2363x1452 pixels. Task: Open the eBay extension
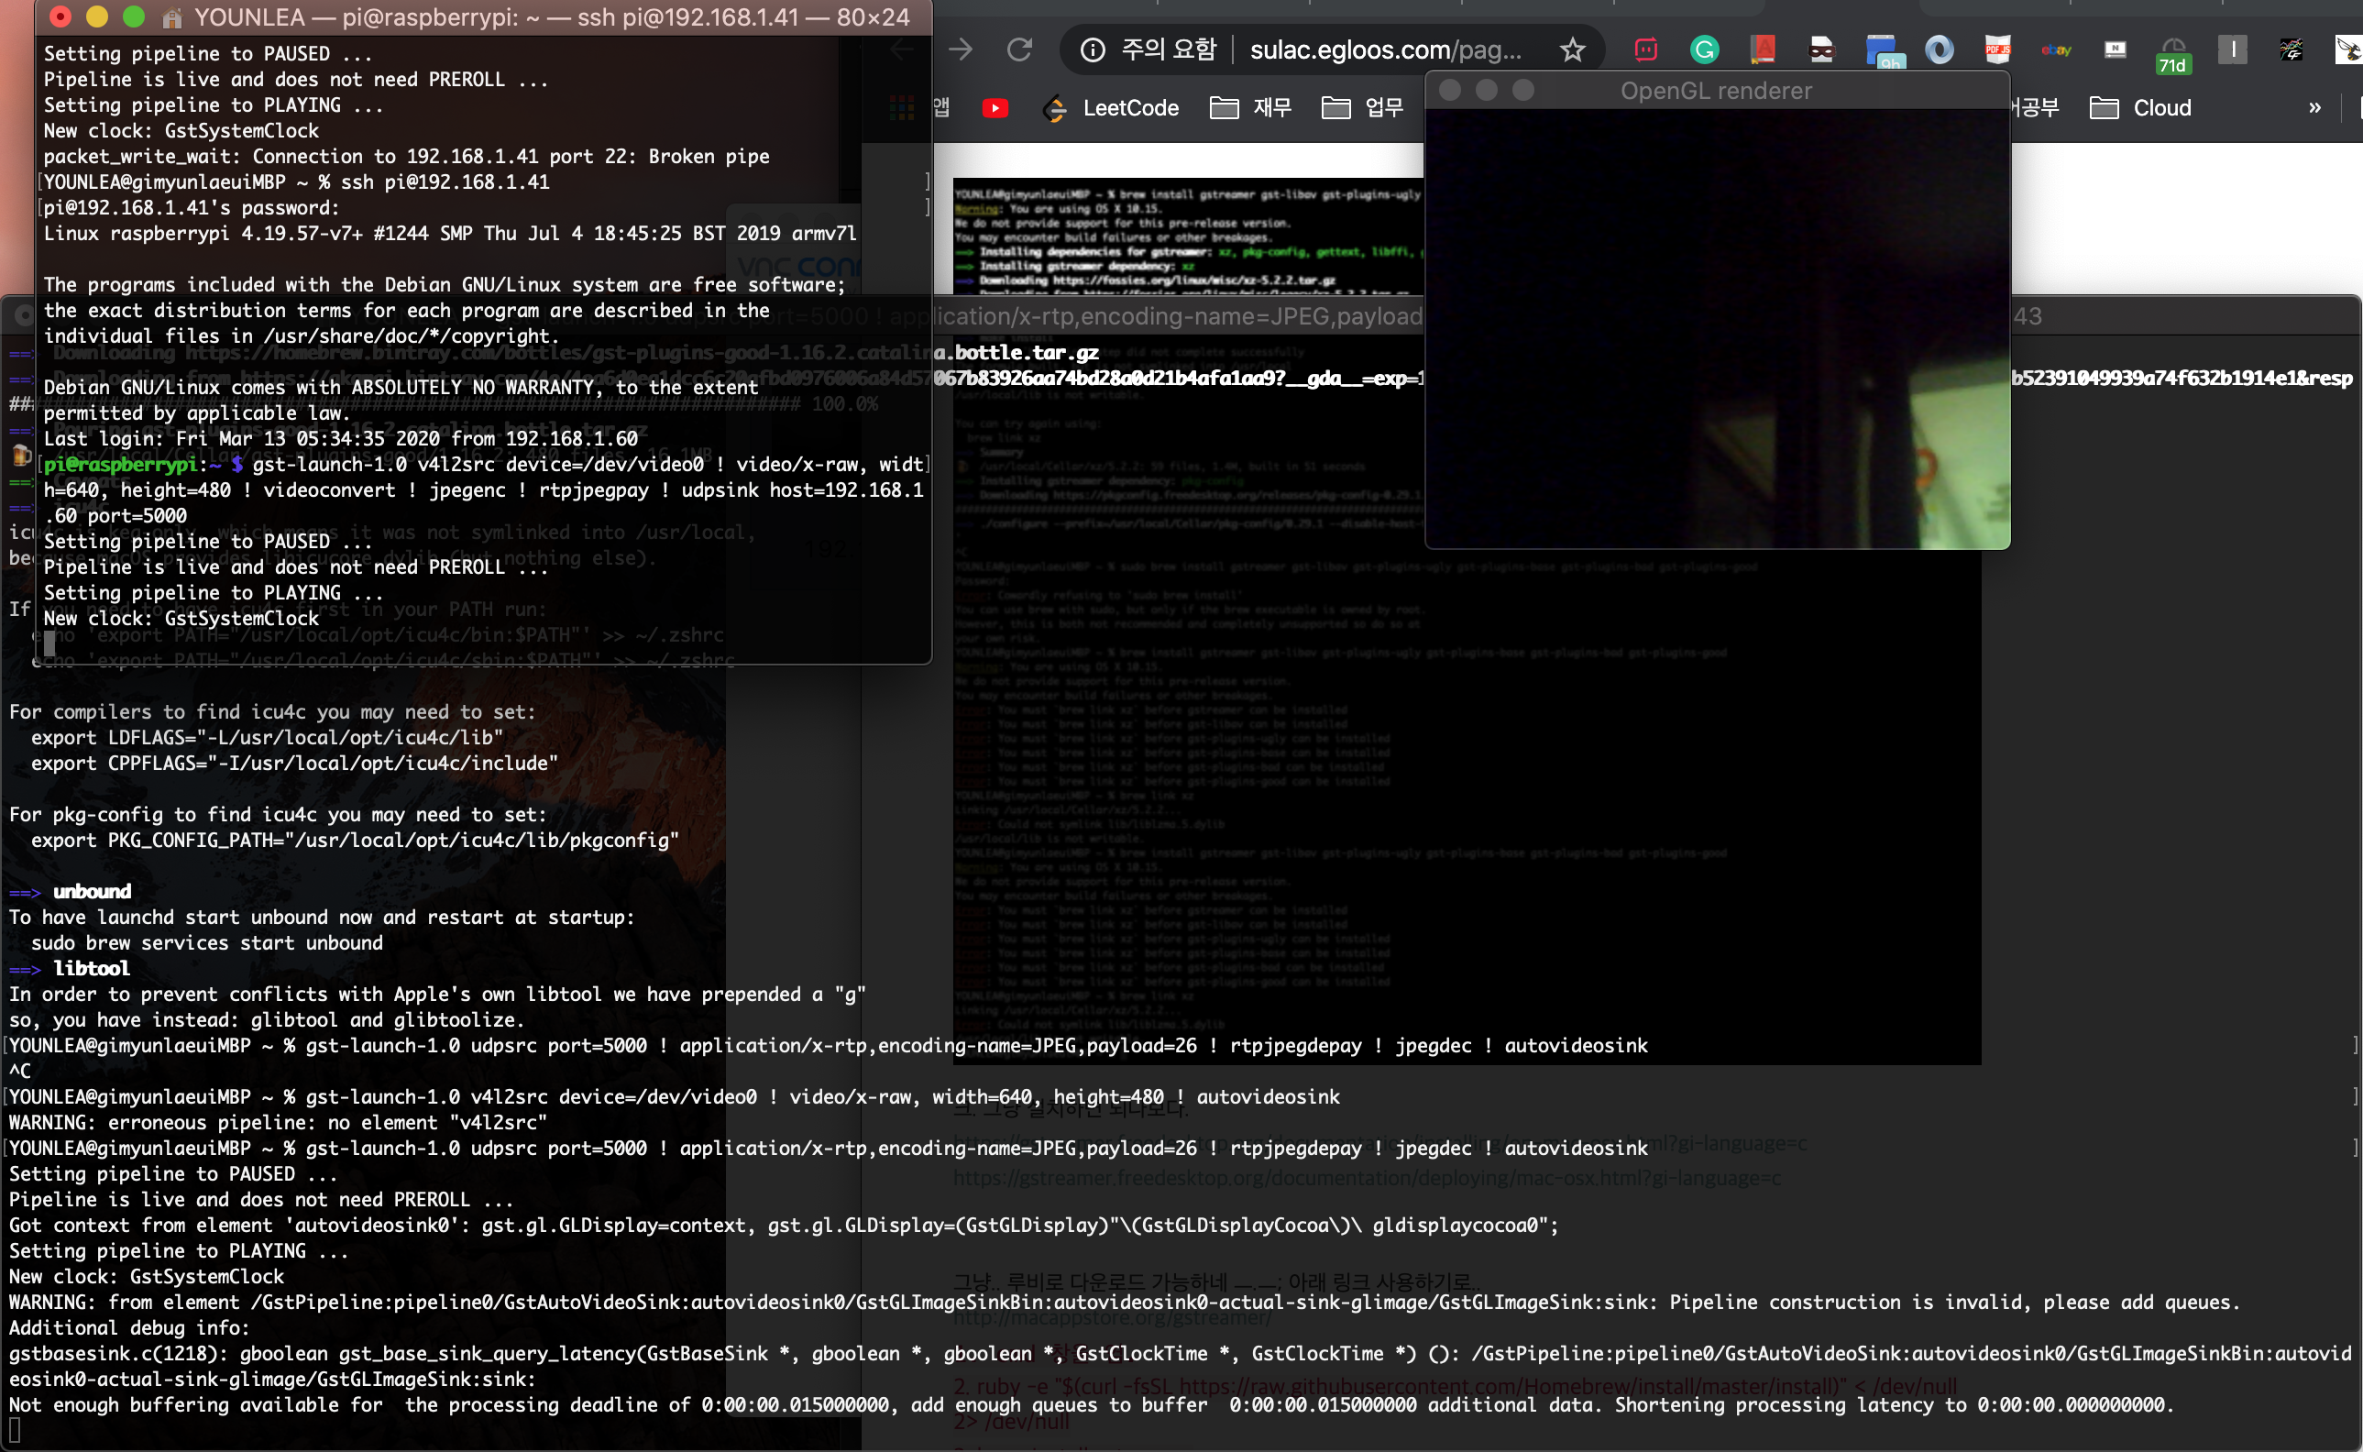click(2057, 49)
